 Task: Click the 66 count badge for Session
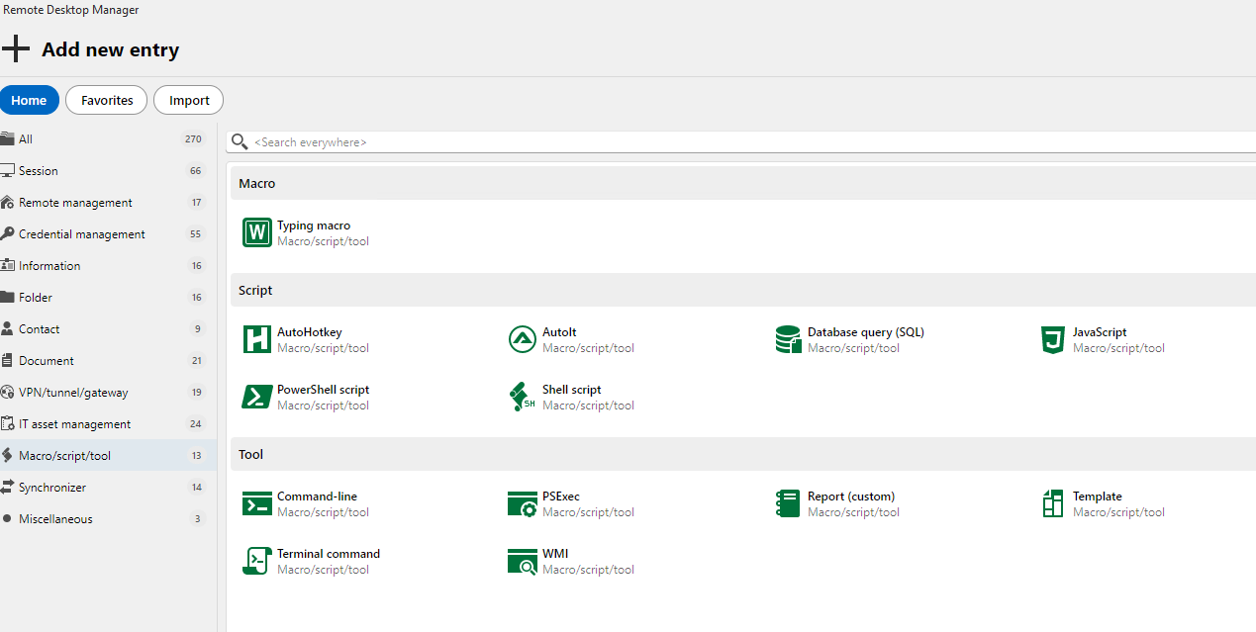point(196,171)
